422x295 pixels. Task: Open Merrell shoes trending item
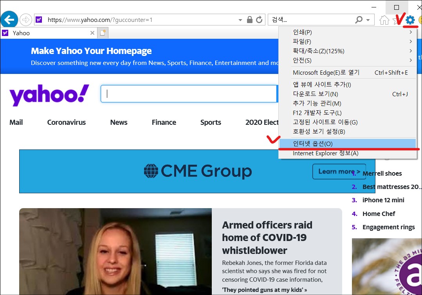coord(382,174)
